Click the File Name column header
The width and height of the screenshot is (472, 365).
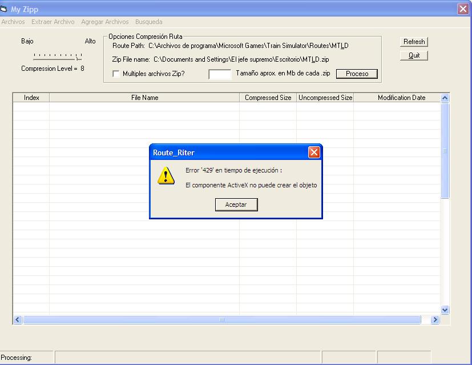coord(144,98)
